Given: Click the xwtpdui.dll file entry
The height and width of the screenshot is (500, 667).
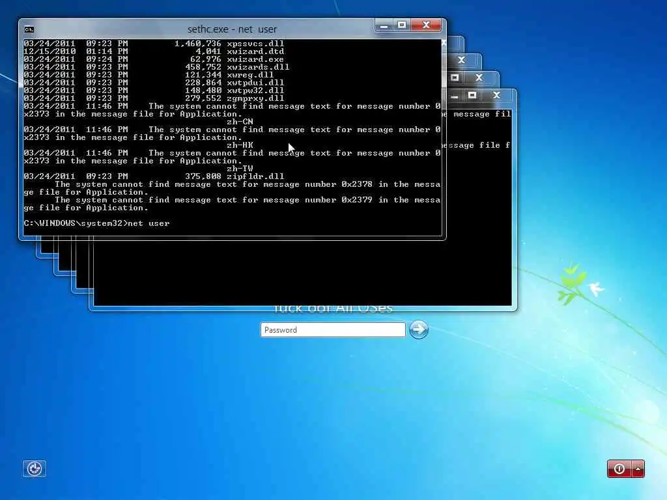Looking at the screenshot, I should [x=255, y=83].
